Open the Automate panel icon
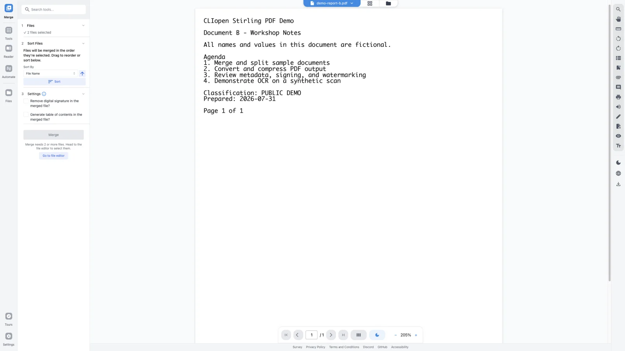Viewport: 625px width, 351px height. [9, 69]
